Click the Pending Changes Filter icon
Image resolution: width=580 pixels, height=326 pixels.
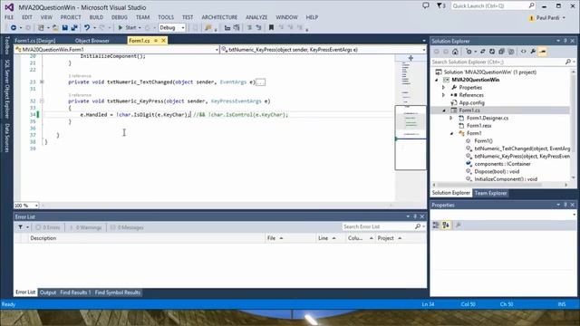click(469, 52)
